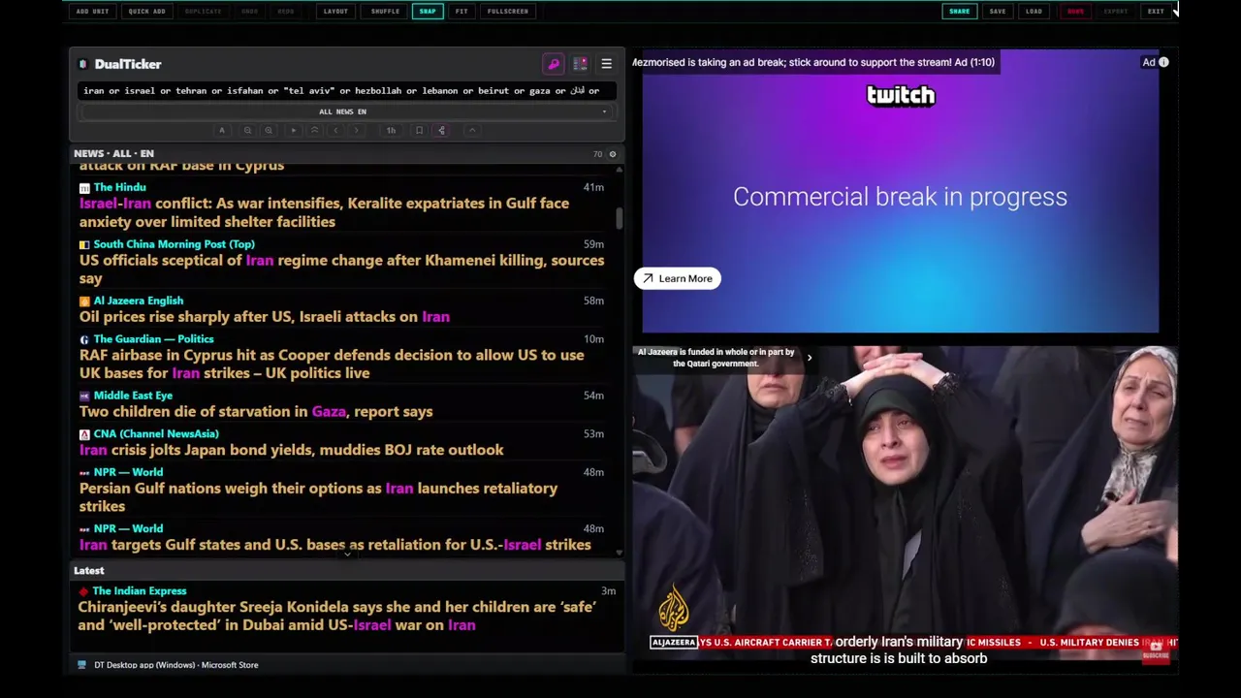Image resolution: width=1241 pixels, height=698 pixels.
Task: Click the Learn More button on Twitch ad
Action: pyautogui.click(x=678, y=279)
